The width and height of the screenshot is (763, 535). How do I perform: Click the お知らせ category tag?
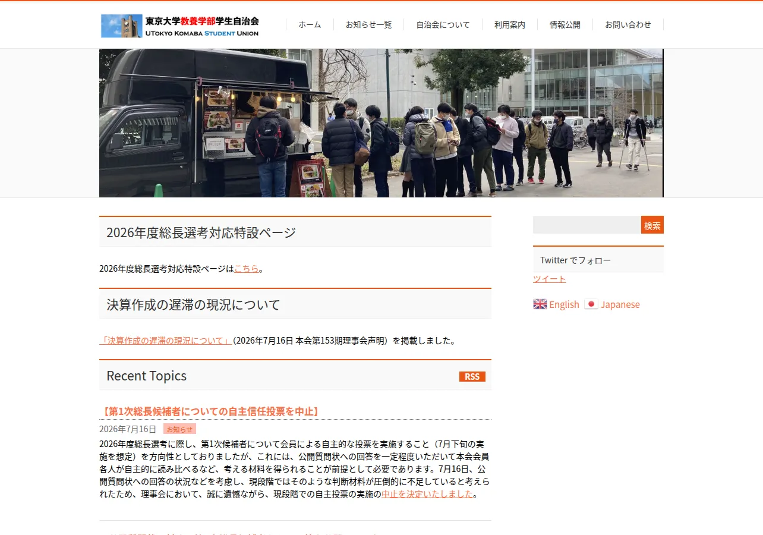179,429
